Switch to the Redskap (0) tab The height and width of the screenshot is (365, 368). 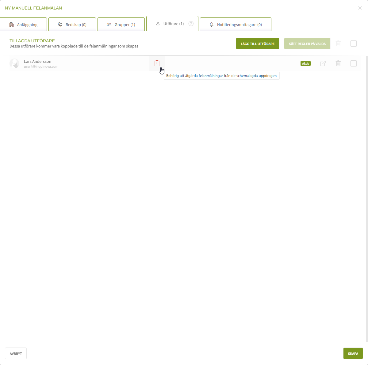coord(72,25)
